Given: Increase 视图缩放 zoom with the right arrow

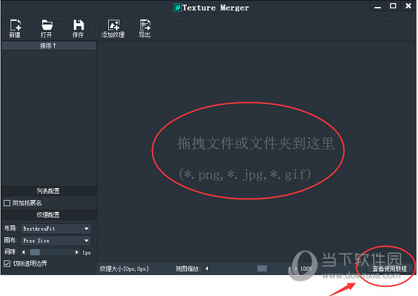Looking at the screenshot, I should click(296, 269).
